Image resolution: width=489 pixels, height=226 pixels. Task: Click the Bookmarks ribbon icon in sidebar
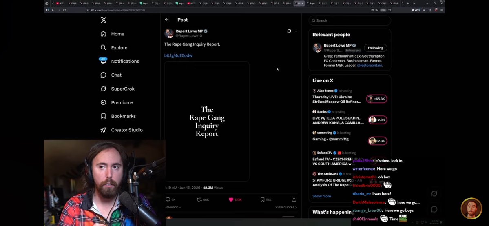[103, 116]
